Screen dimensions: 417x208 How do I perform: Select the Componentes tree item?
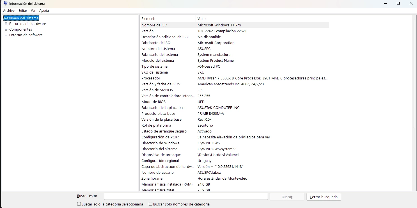point(20,29)
